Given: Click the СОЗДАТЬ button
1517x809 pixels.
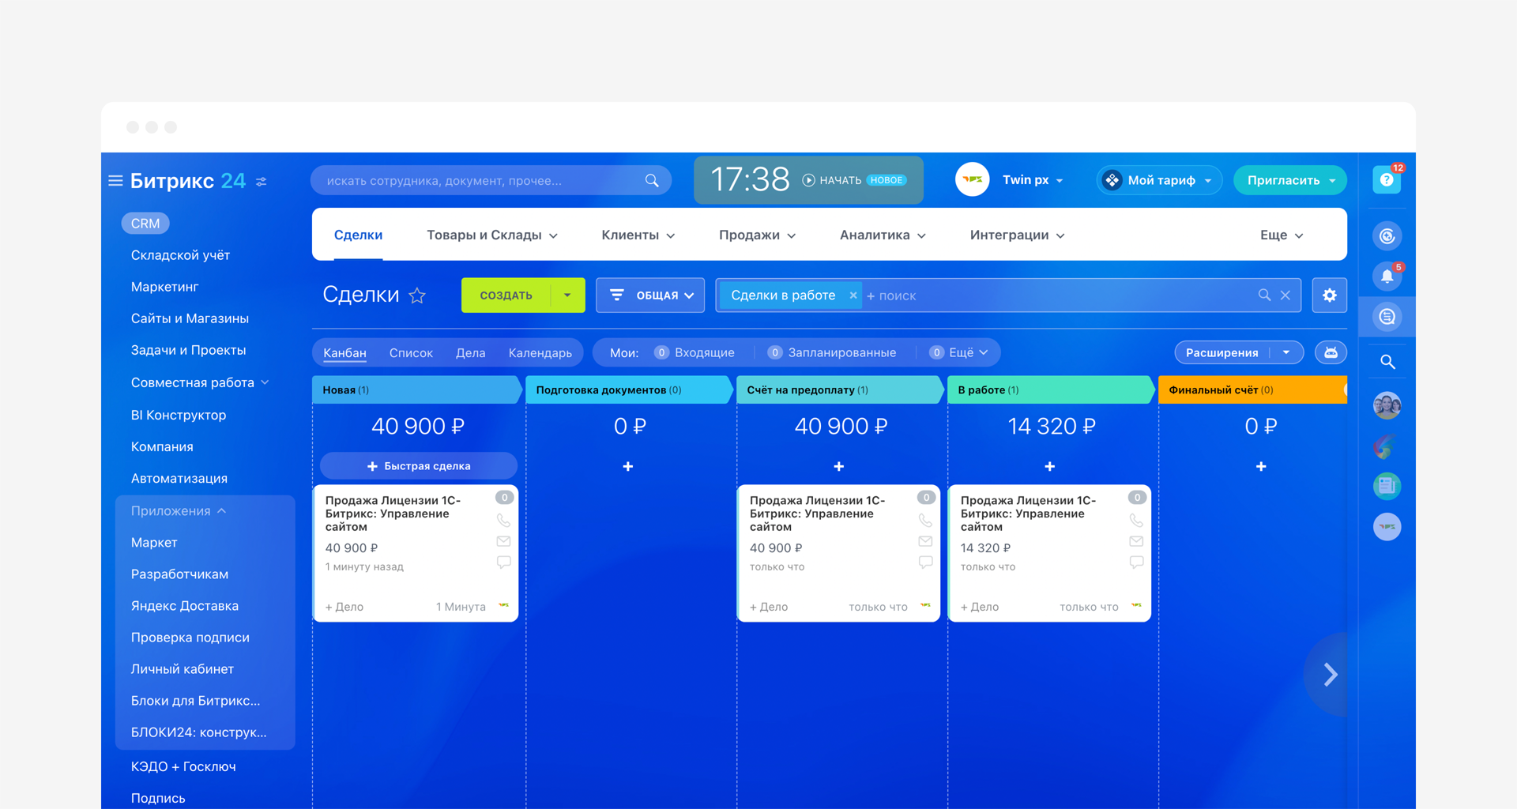Looking at the screenshot, I should [506, 295].
